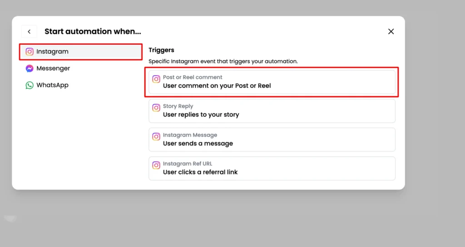This screenshot has width=465, height=247.
Task: Click the 'Specific Instagram event' description text
Action: point(223,62)
